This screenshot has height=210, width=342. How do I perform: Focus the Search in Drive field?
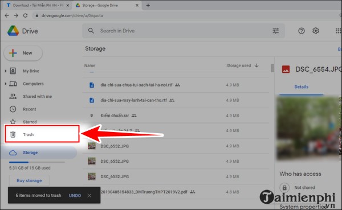183,31
